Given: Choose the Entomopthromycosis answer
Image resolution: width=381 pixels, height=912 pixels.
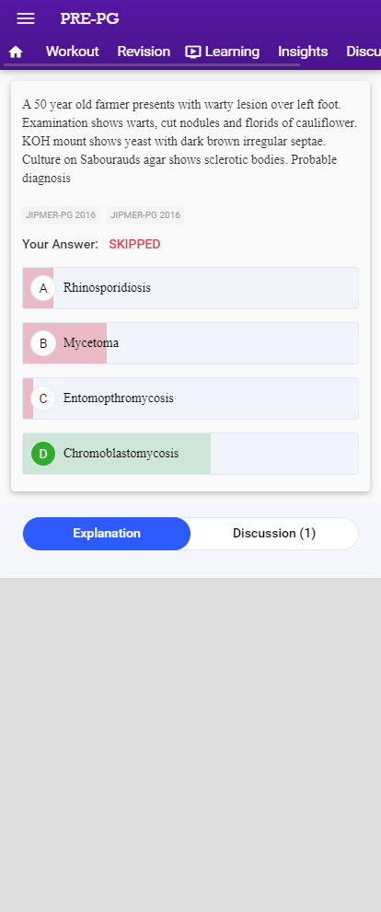Looking at the screenshot, I should 190,398.
